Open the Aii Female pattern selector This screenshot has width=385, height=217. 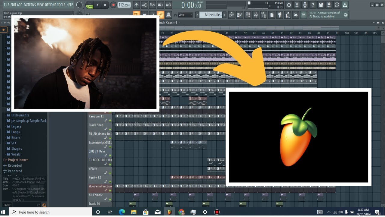click(x=211, y=15)
